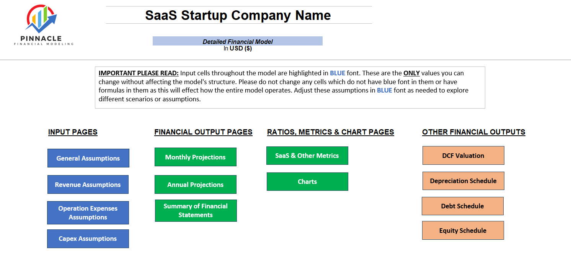This screenshot has height=255, width=571.
Task: Open the DCF Valuation schedule
Action: (x=463, y=155)
